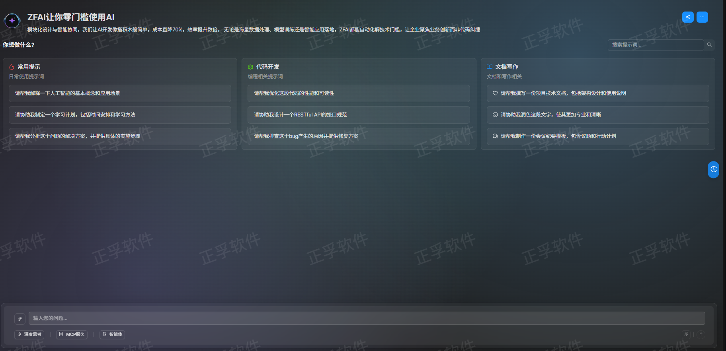Open the more options ellipsis menu
Screen dimensions: 726x351
coord(702,17)
